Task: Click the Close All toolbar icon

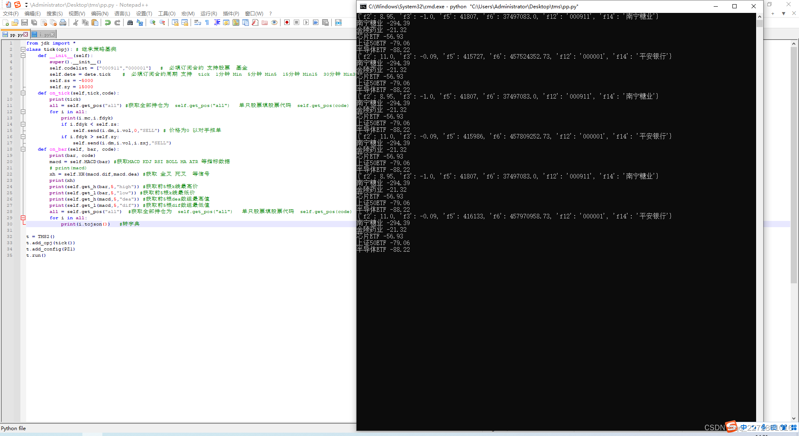Action: click(53, 22)
